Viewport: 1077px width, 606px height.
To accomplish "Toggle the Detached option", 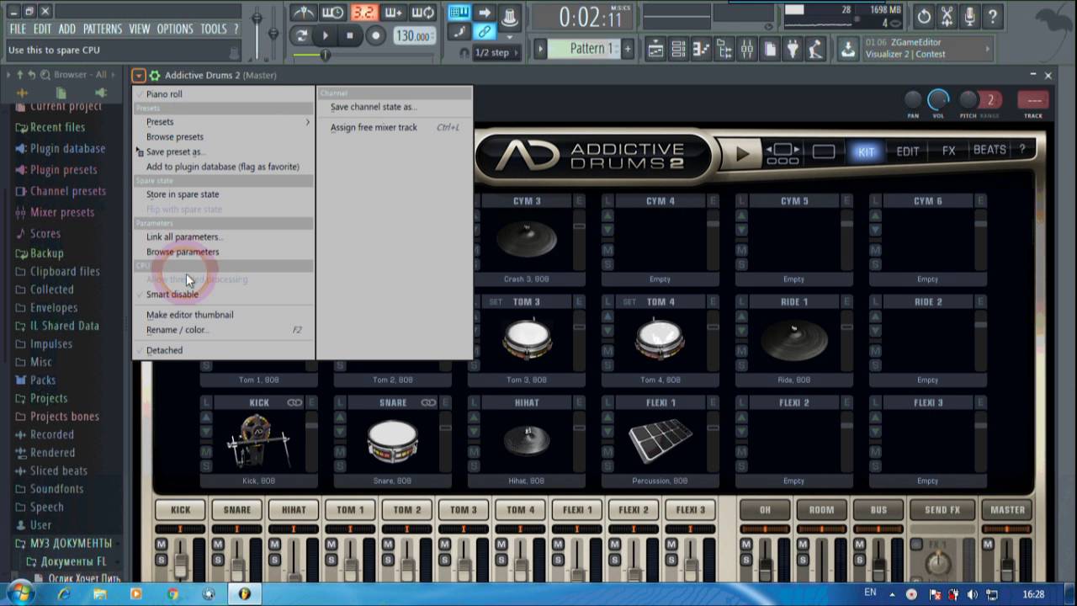I will tap(224, 350).
